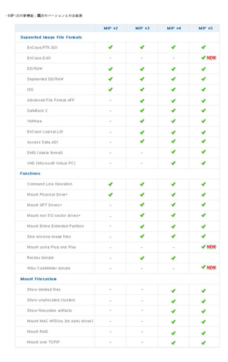Click NEW badge for Mount using Plug and Play

pyautogui.click(x=211, y=247)
